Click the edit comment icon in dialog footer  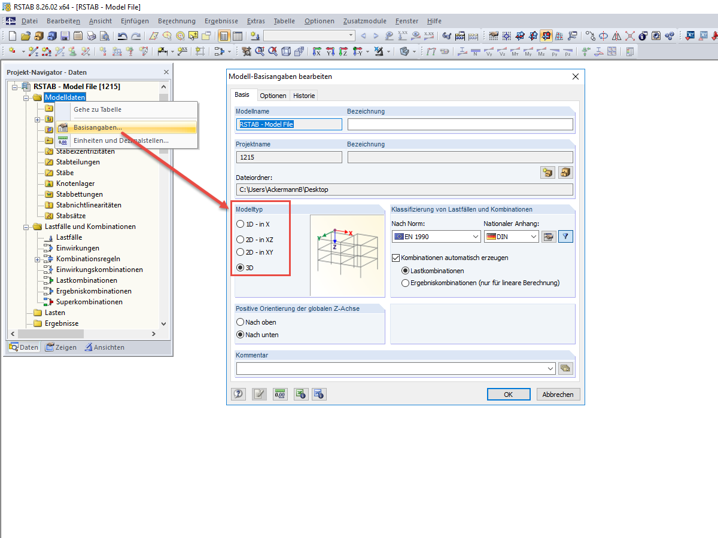(259, 394)
